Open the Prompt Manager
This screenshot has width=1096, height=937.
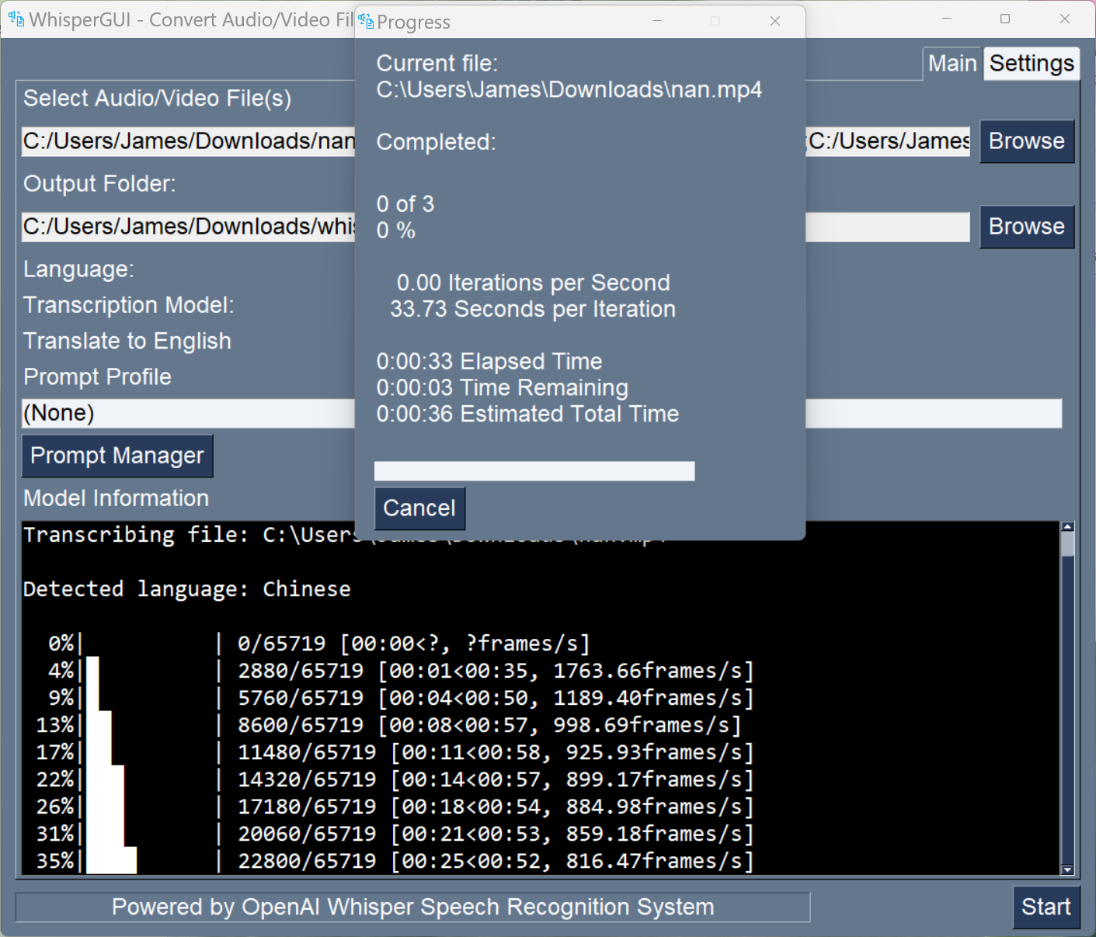pyautogui.click(x=117, y=456)
